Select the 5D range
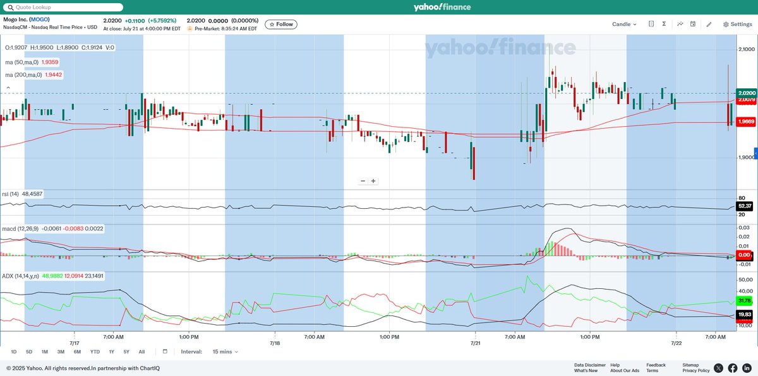This screenshot has height=376, width=758. [29, 351]
